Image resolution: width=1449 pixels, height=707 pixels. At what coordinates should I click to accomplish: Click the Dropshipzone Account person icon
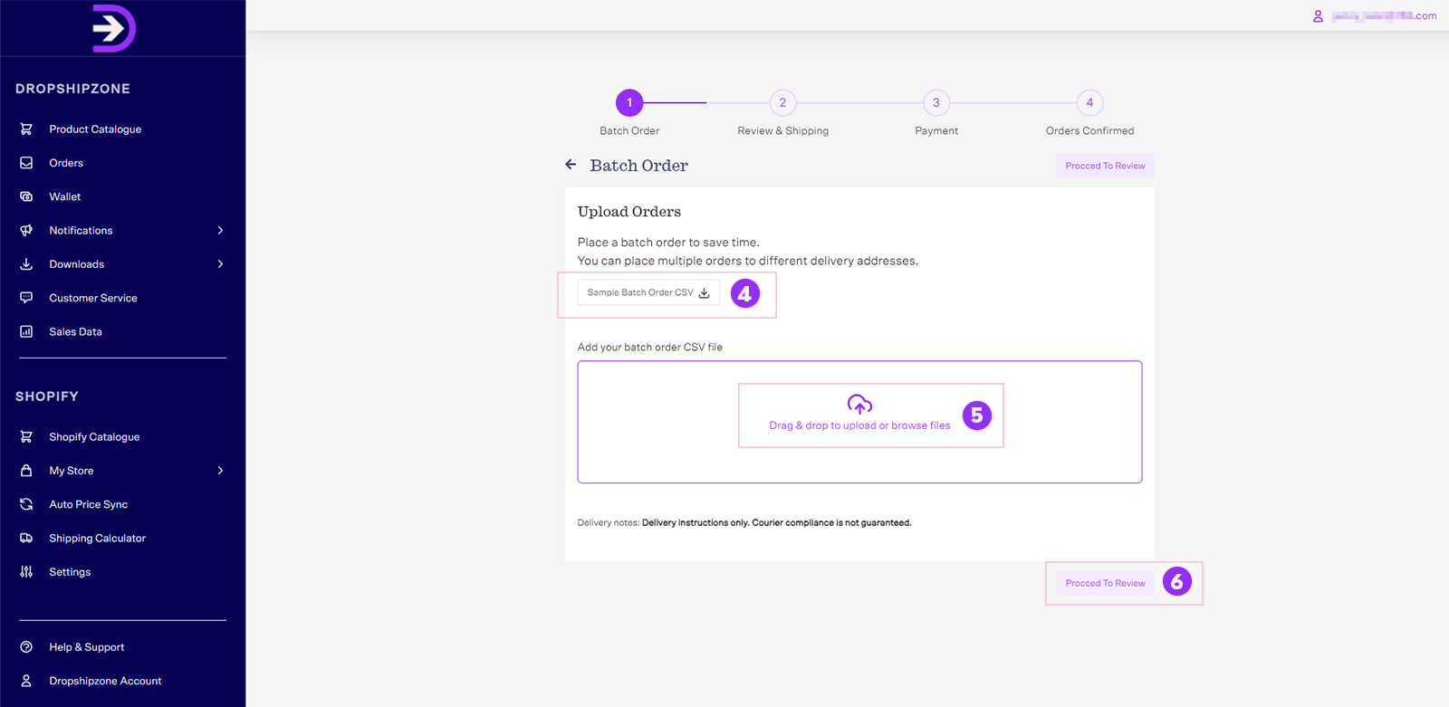point(26,681)
